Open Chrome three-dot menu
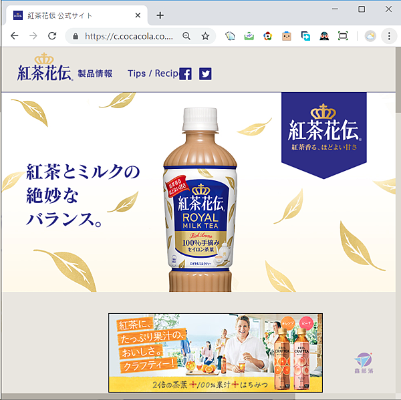 [389, 36]
